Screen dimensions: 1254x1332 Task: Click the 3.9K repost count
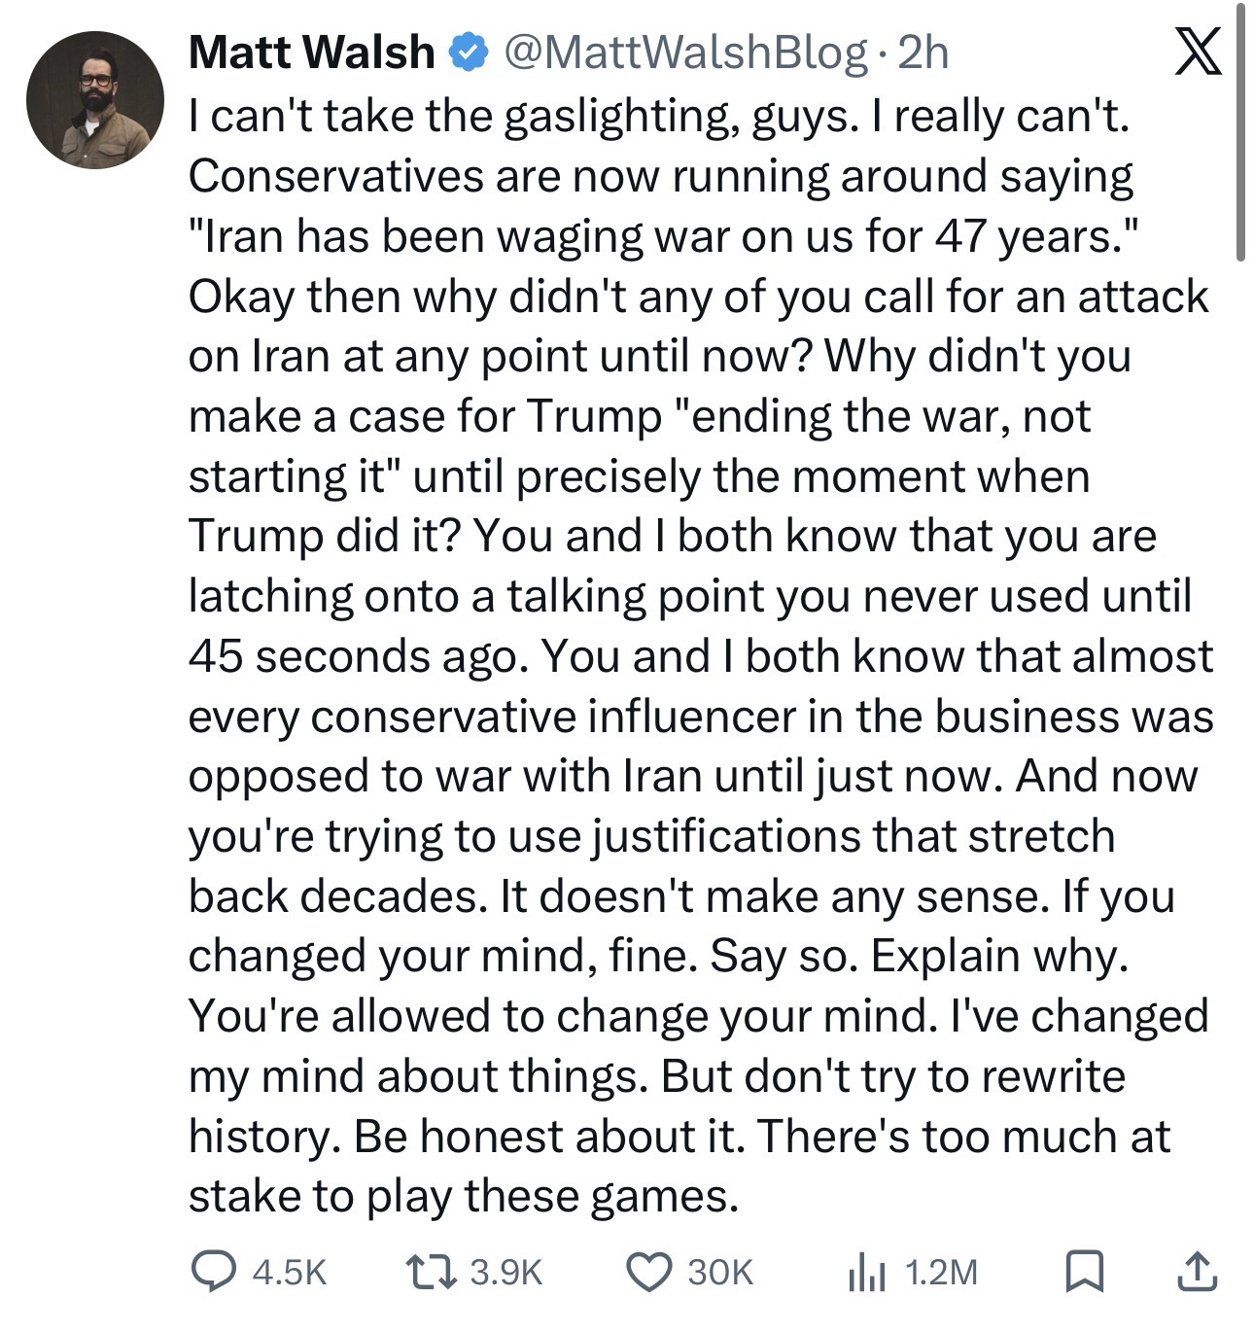click(505, 1272)
